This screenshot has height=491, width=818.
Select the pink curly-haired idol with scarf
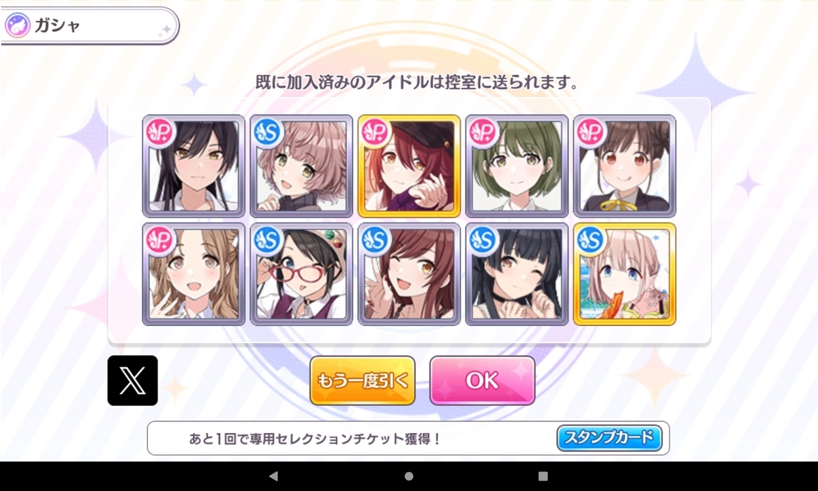coord(301,166)
